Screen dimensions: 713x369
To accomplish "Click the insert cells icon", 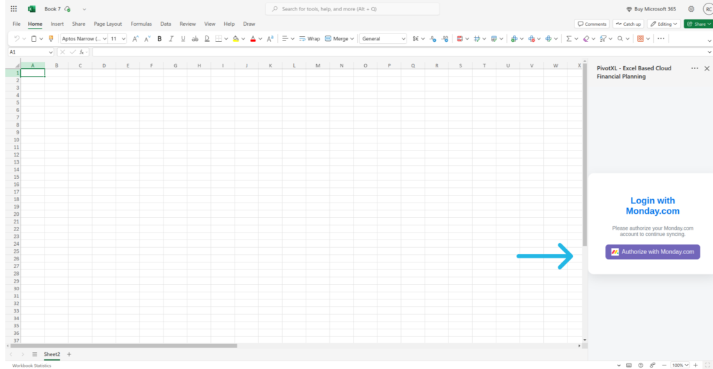I will tap(514, 39).
